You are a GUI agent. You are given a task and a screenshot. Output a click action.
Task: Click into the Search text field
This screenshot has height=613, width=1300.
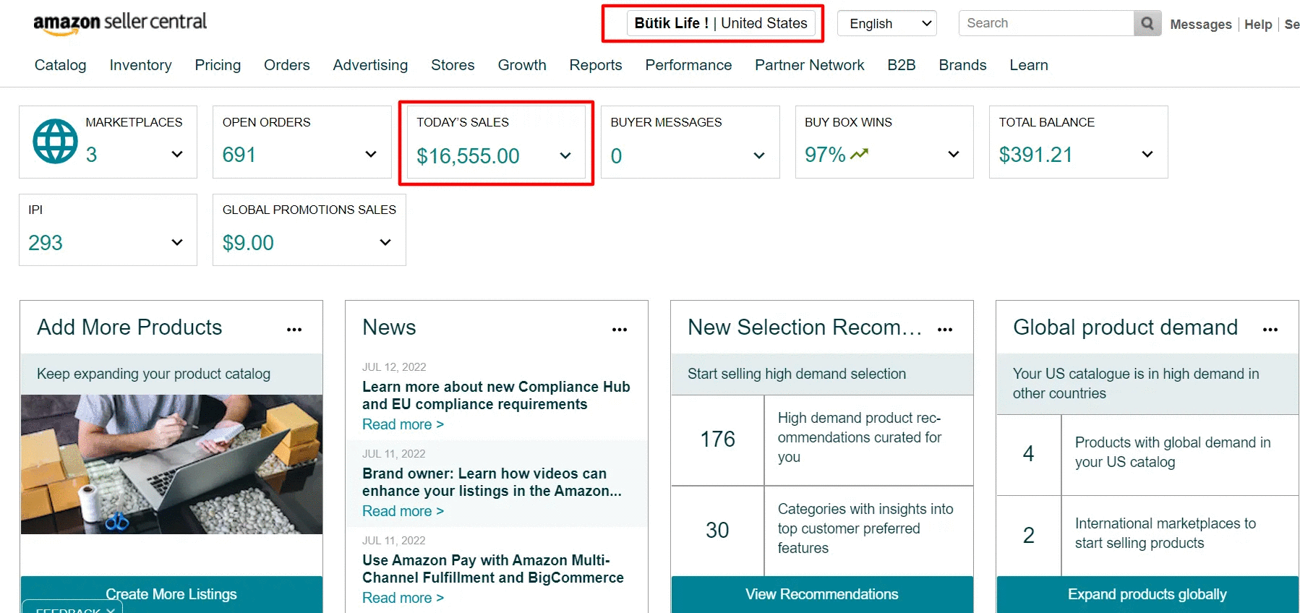point(1045,23)
